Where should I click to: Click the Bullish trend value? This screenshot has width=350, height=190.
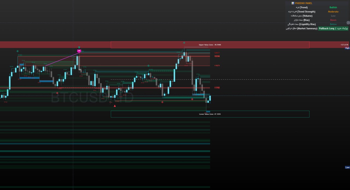coord(333,7)
